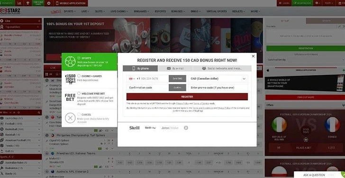
Task: Click the Skrill payment logo
Action: [x=134, y=128]
